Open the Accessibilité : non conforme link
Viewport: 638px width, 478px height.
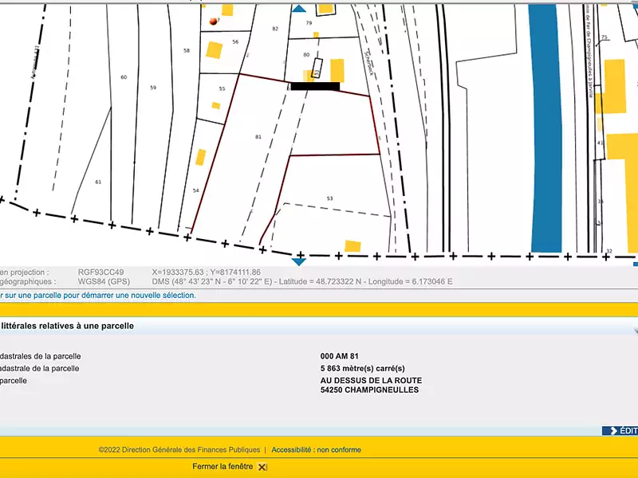(x=316, y=450)
